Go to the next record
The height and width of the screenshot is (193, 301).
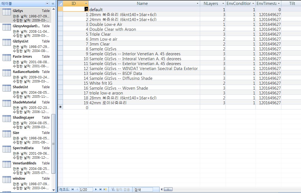click(96, 189)
